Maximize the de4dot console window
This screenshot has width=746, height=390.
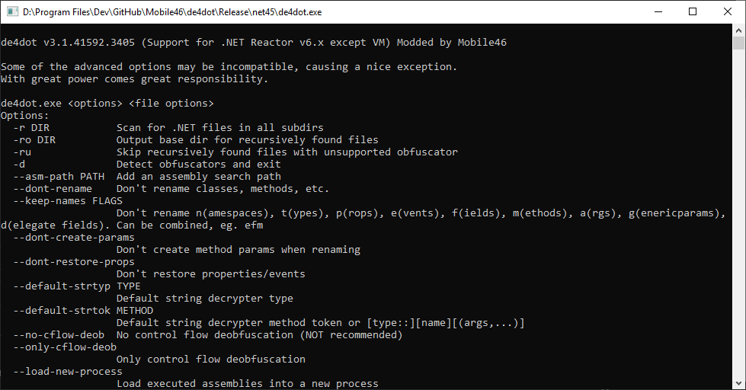click(693, 12)
